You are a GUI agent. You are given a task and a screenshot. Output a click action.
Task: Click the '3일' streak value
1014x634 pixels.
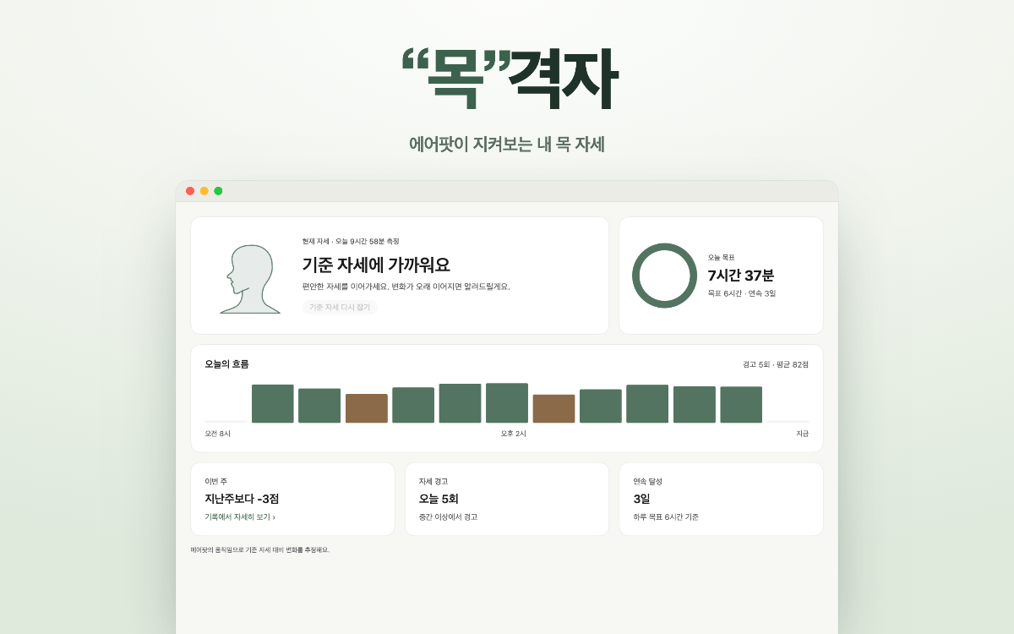click(642, 499)
